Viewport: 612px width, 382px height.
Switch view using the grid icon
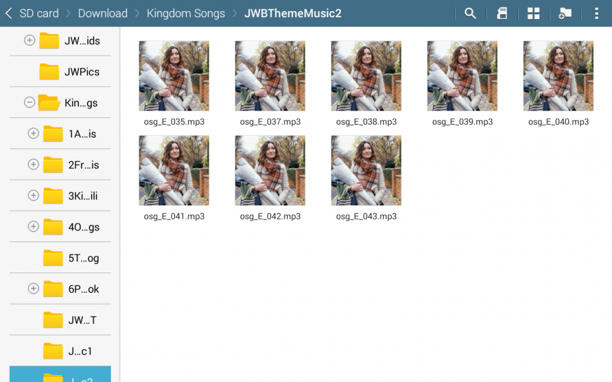point(534,13)
